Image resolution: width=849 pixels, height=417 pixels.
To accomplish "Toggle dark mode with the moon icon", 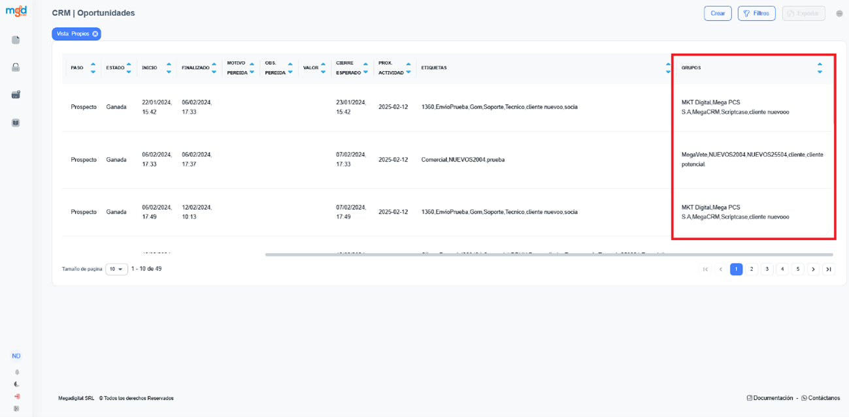I will coord(16,384).
